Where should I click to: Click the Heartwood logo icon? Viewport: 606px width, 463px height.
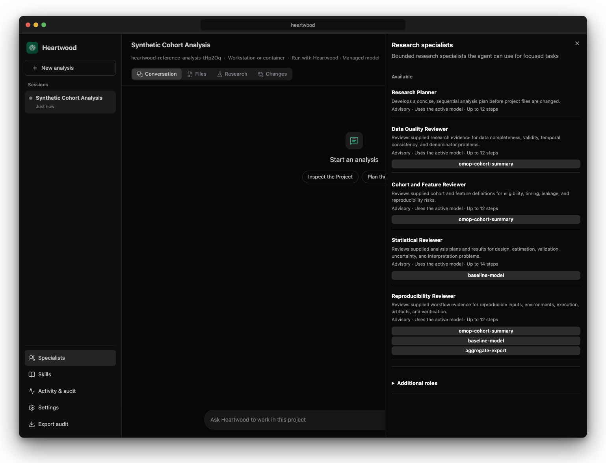point(32,48)
